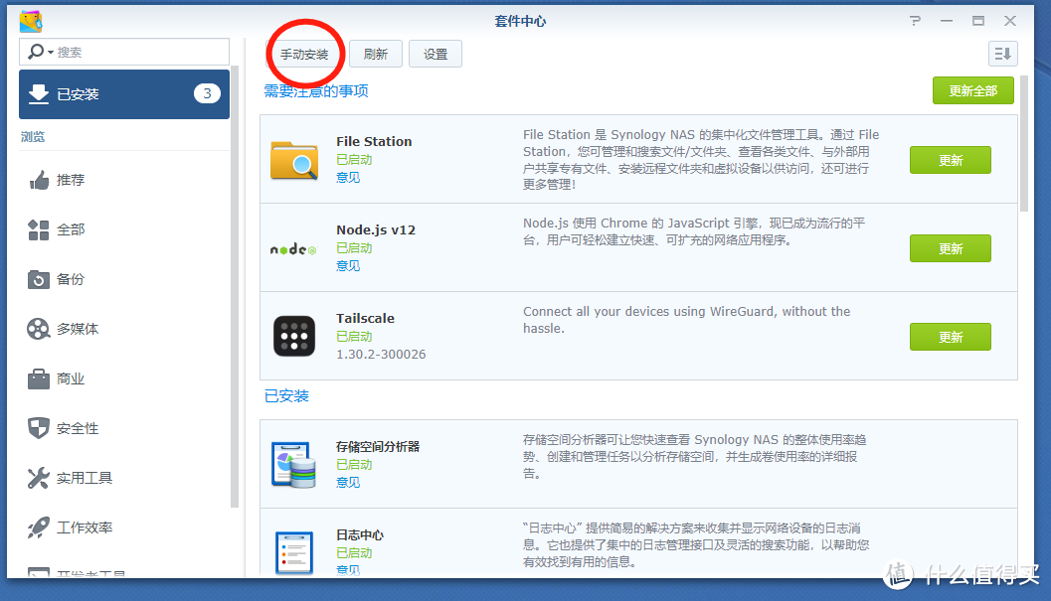Open 设置 settings
This screenshot has height=601, width=1051.
[435, 55]
